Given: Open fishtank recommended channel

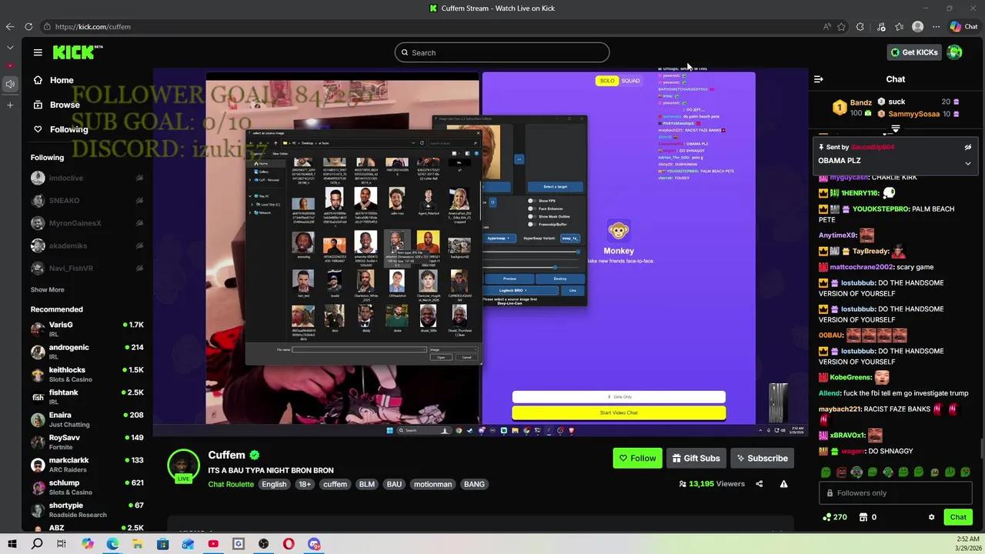Looking at the screenshot, I should click(x=88, y=396).
